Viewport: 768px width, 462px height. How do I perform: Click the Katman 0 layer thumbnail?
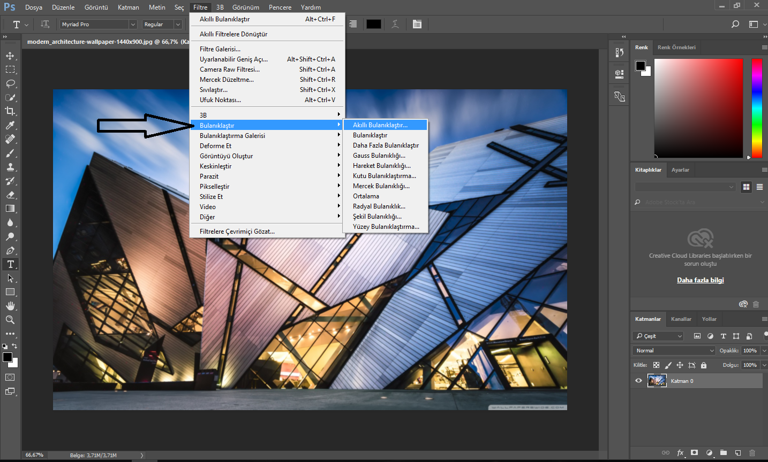657,381
